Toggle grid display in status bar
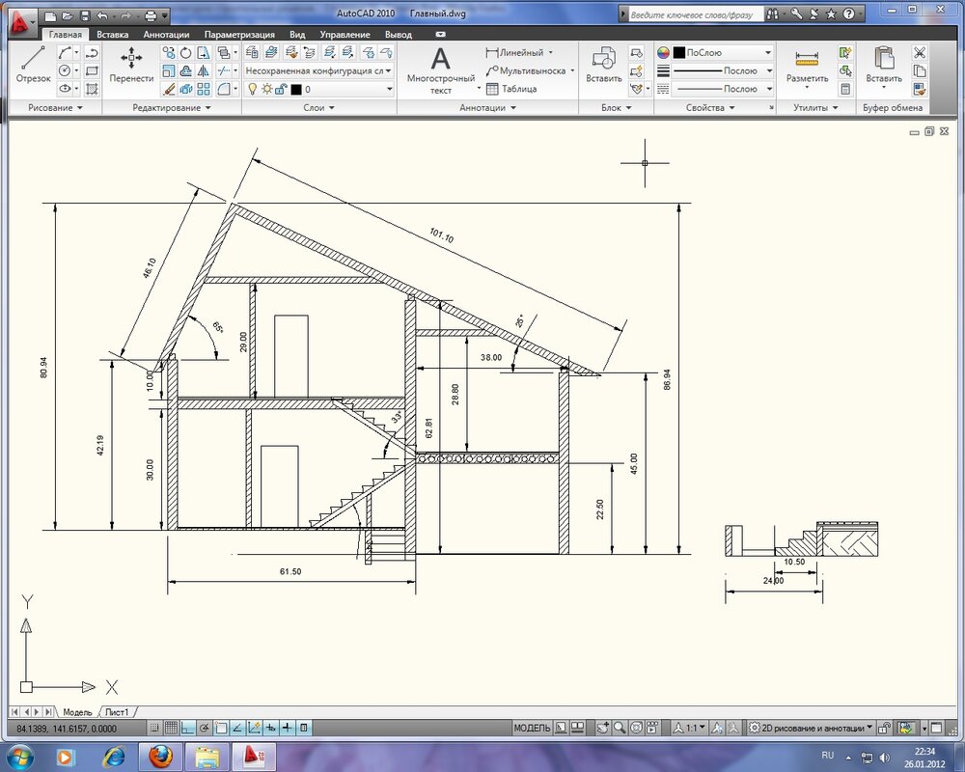The width and height of the screenshot is (965, 772). (171, 728)
